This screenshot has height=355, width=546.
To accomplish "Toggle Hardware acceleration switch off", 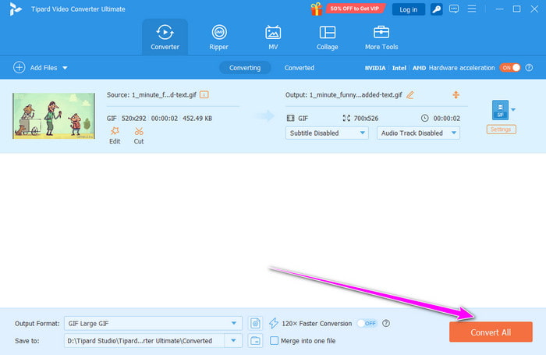I will point(509,68).
